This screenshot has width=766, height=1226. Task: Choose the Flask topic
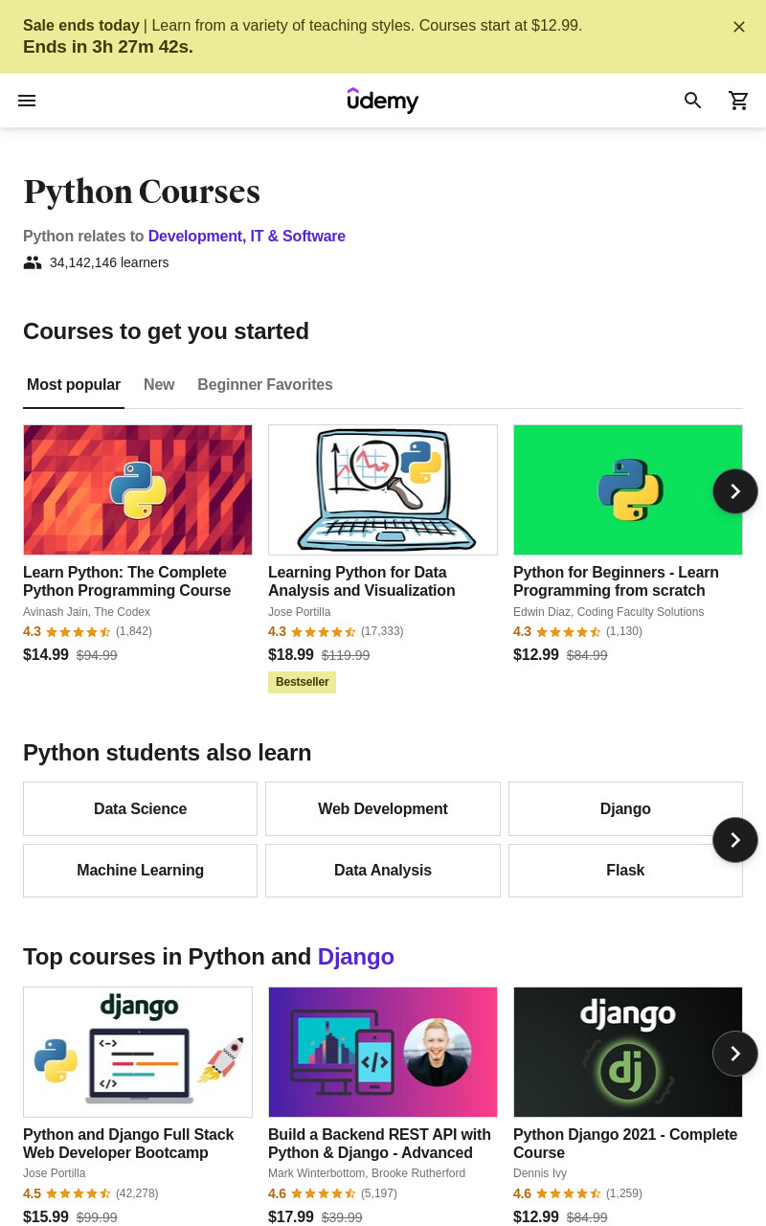(x=625, y=871)
